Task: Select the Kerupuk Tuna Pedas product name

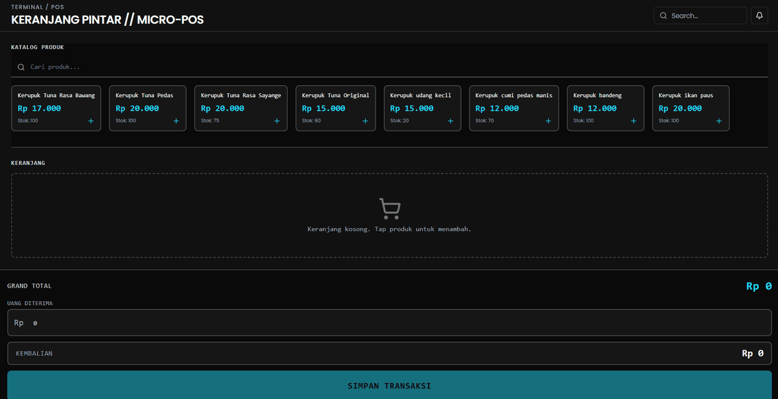Action: [x=145, y=95]
